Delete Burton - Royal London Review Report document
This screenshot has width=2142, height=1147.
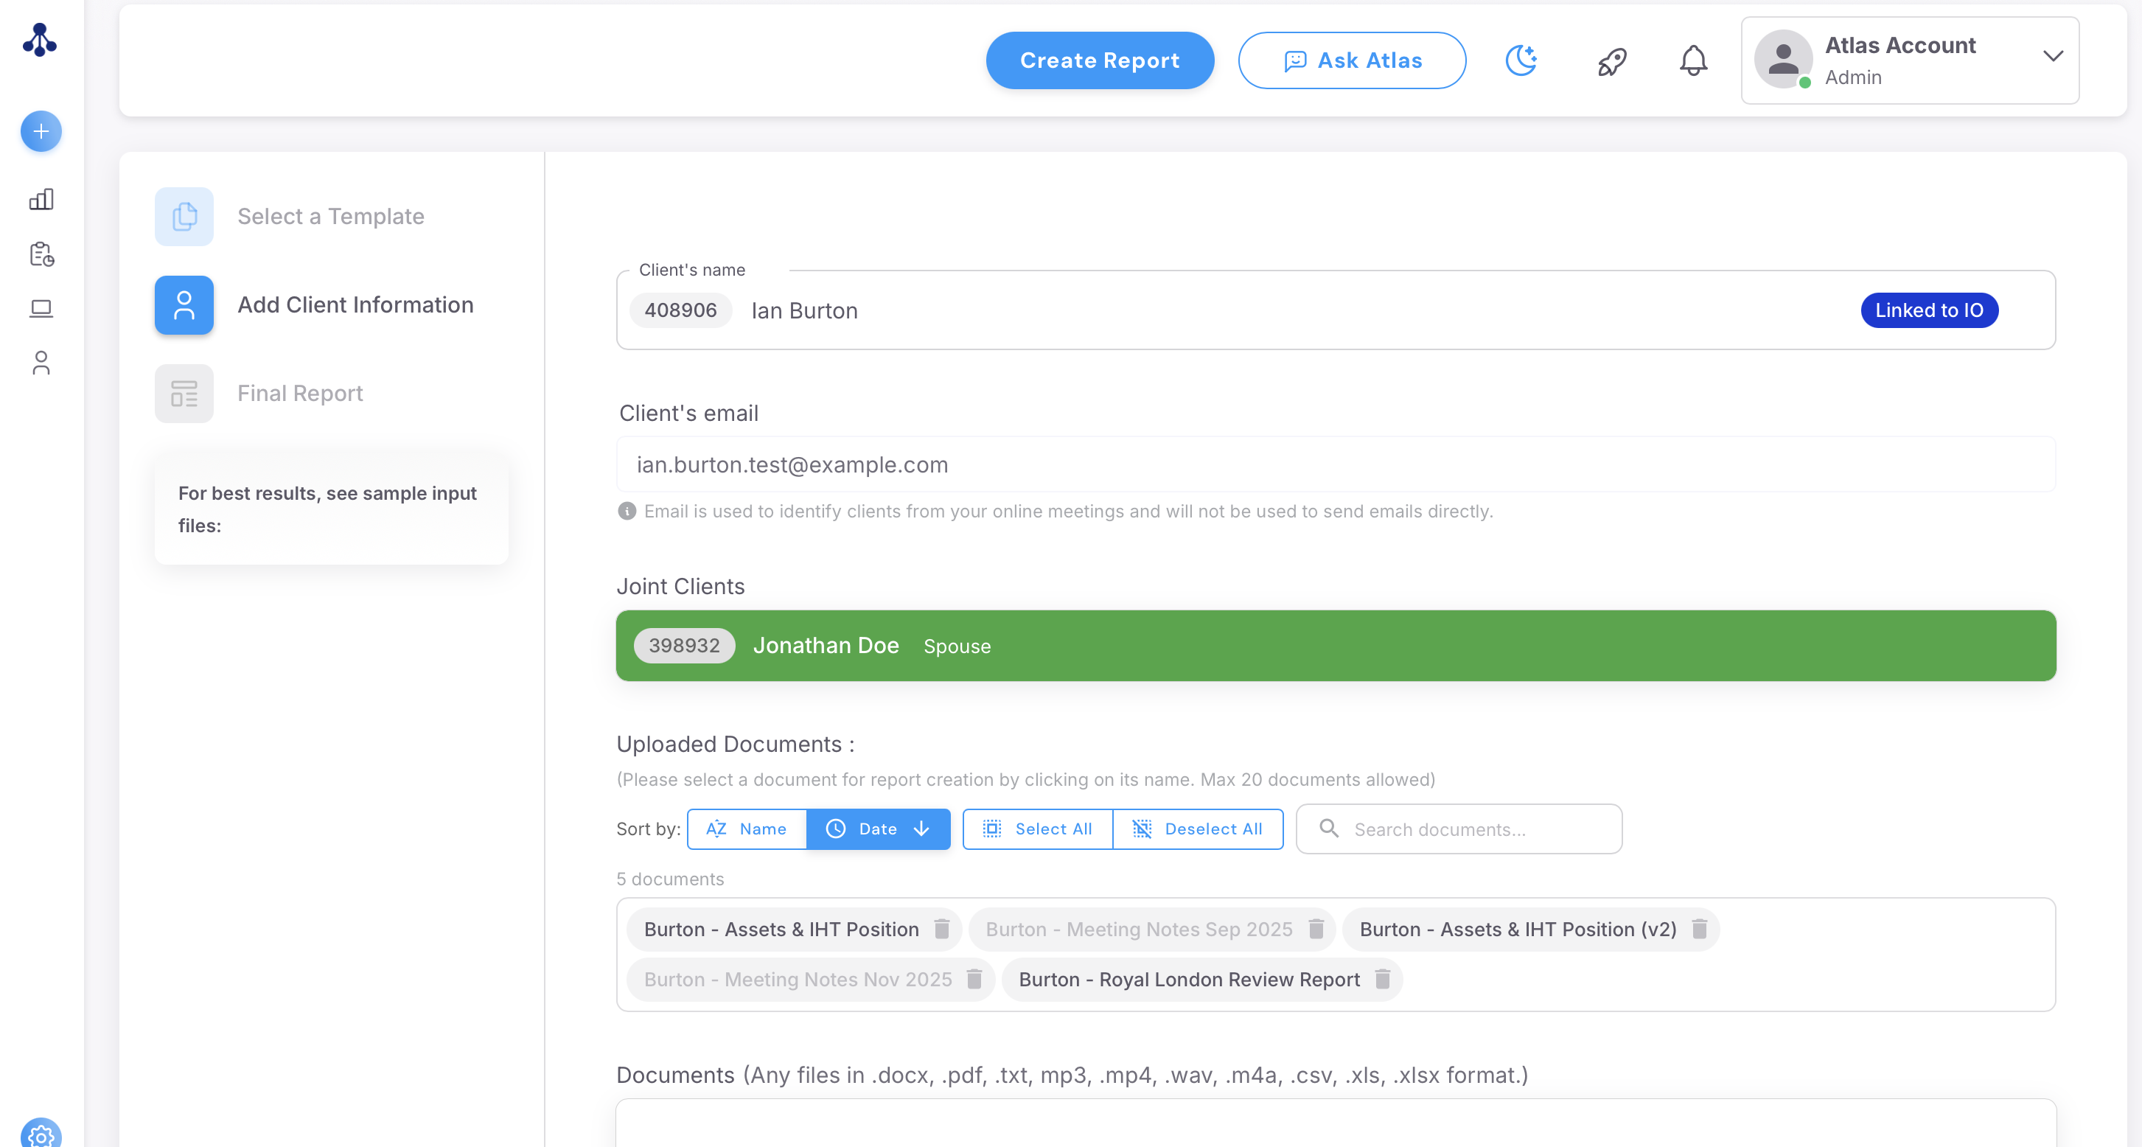[x=1382, y=978]
